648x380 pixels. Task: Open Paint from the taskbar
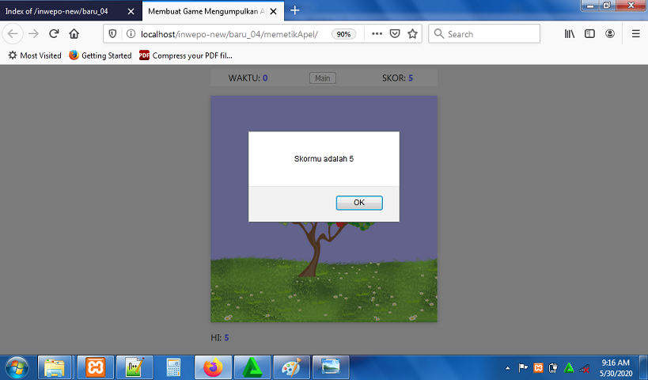[x=291, y=367]
